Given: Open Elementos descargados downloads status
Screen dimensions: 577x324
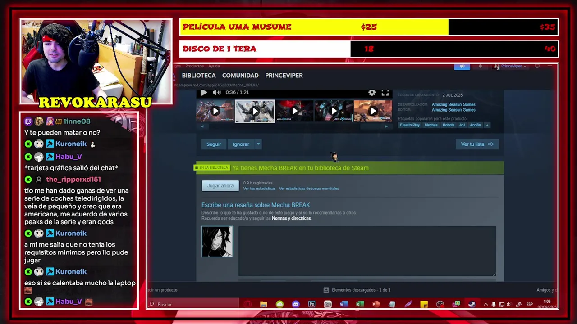Looking at the screenshot, I should pos(357,290).
